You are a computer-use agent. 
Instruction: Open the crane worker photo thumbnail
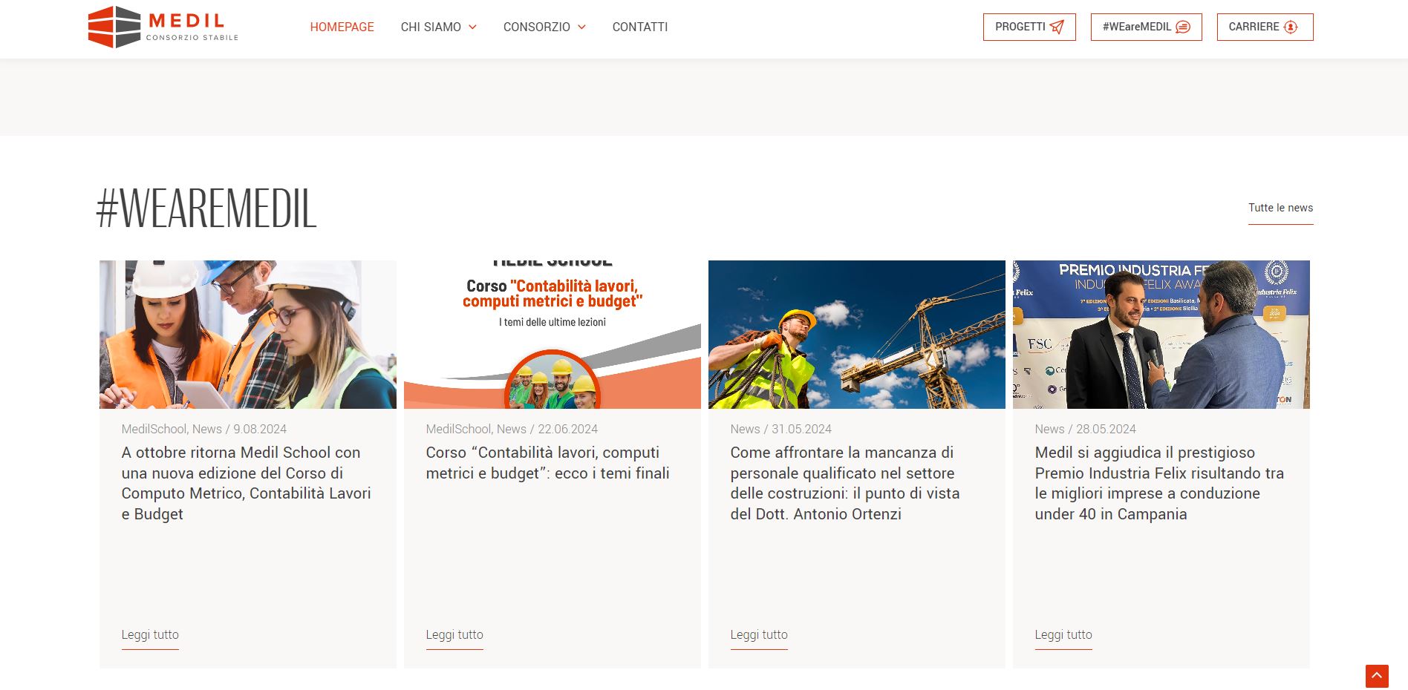pyautogui.click(x=857, y=335)
